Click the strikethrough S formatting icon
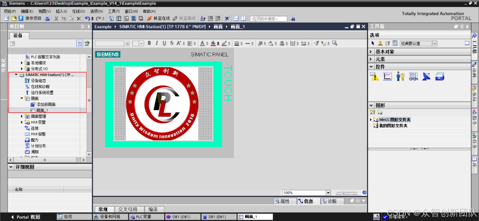 coord(172,43)
